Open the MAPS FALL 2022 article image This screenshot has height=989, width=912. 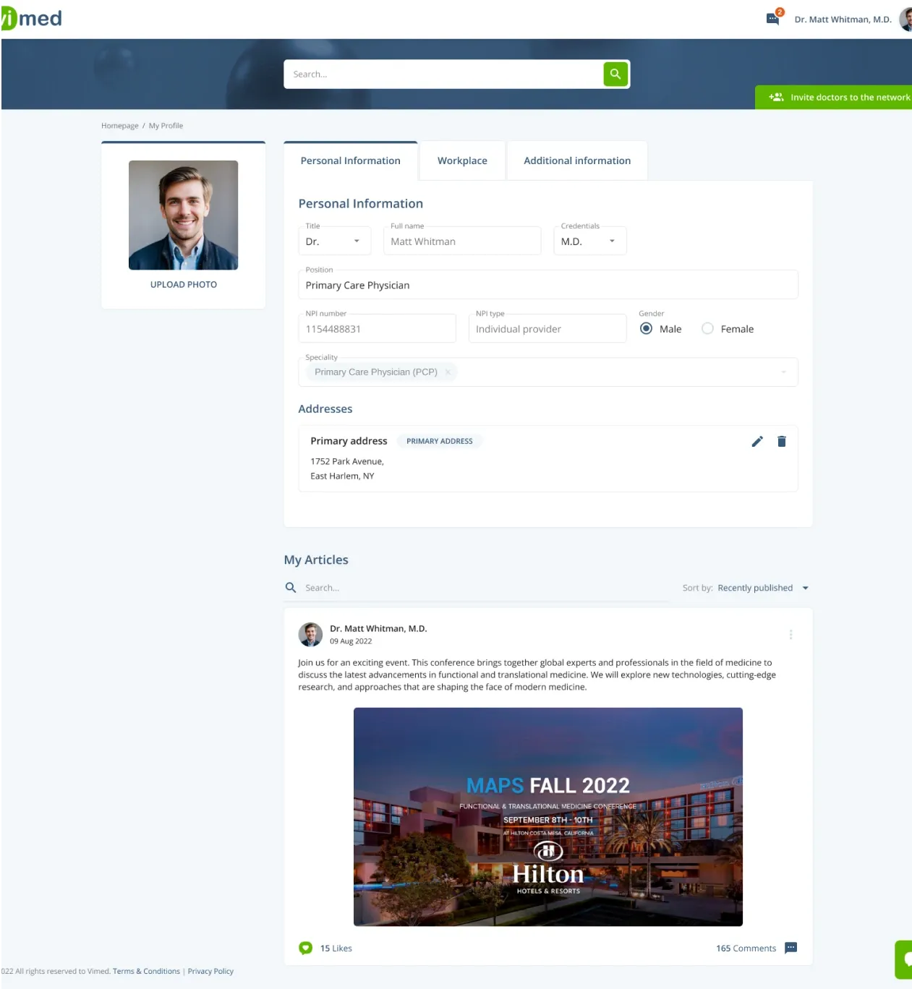548,816
